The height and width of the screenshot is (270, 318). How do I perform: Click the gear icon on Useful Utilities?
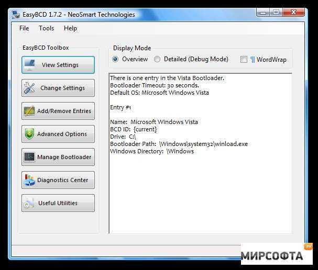(29, 204)
